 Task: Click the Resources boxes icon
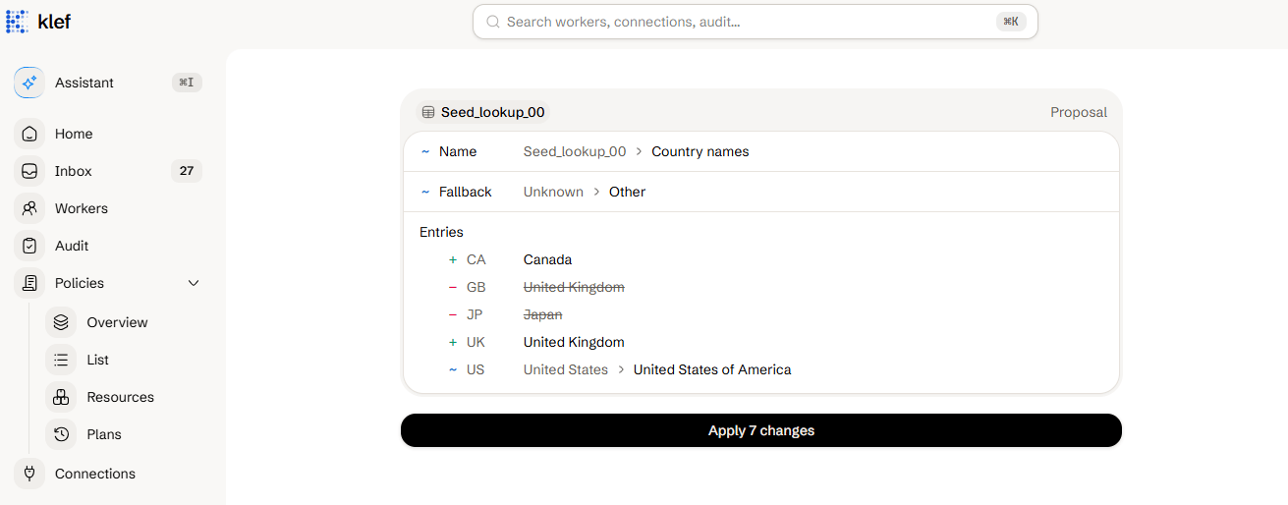pos(61,397)
